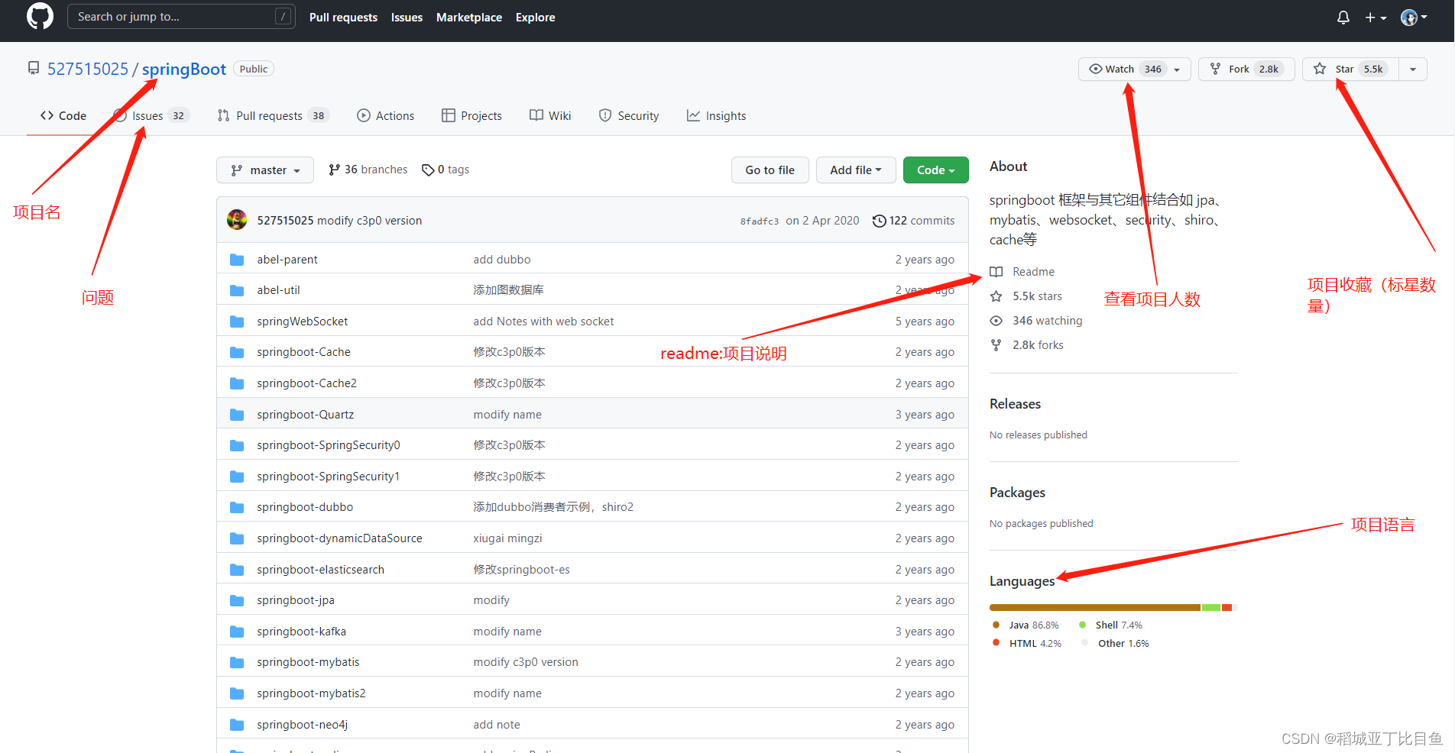Go to Issues in top navigation

pos(407,18)
